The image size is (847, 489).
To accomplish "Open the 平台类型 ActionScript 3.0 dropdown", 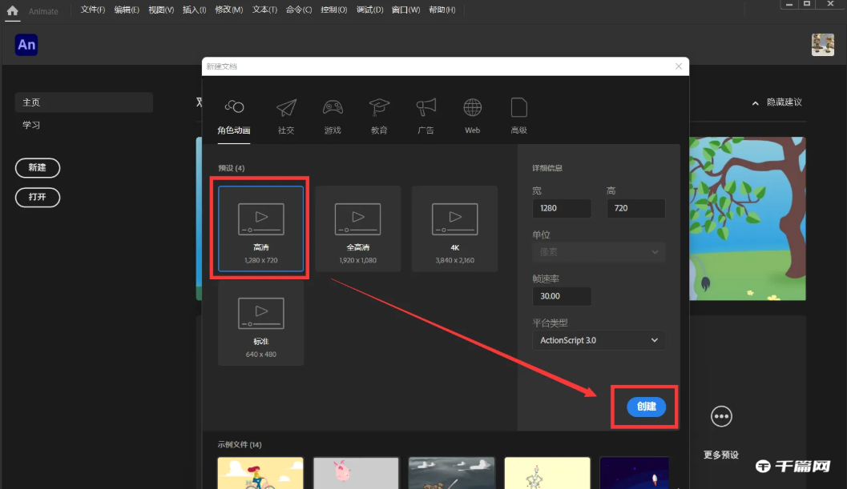I will click(598, 339).
